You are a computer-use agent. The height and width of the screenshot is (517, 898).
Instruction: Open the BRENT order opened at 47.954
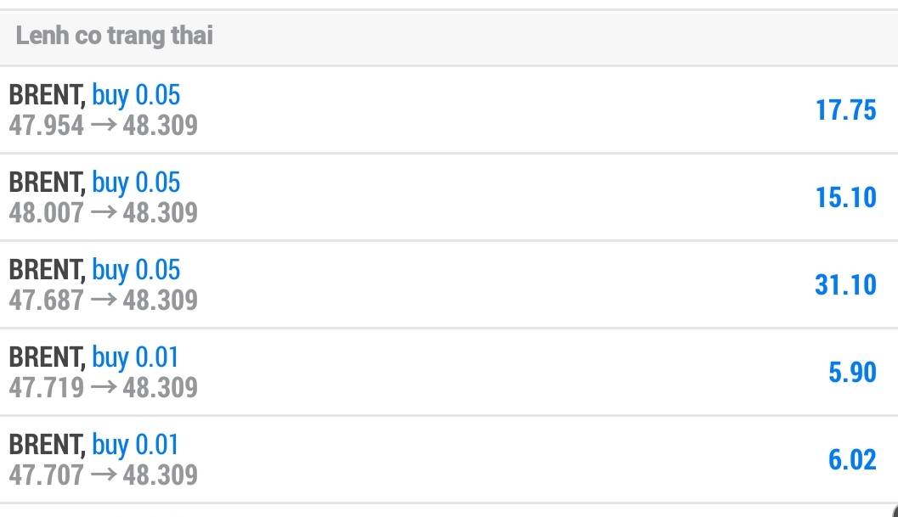click(425, 110)
